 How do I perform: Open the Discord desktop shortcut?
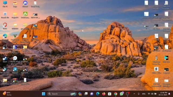click(25, 4)
